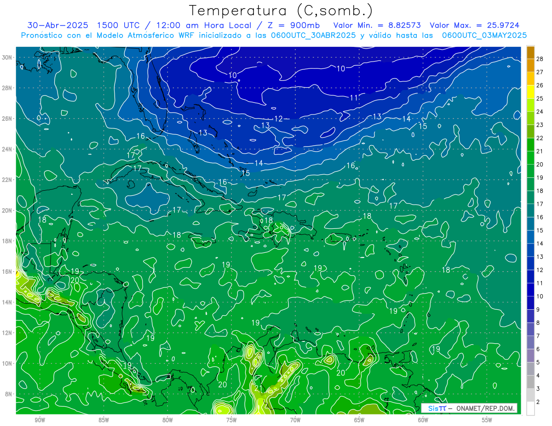Click legend swatch between 22 and 23
This screenshot has width=552, height=426.
click(x=530, y=131)
